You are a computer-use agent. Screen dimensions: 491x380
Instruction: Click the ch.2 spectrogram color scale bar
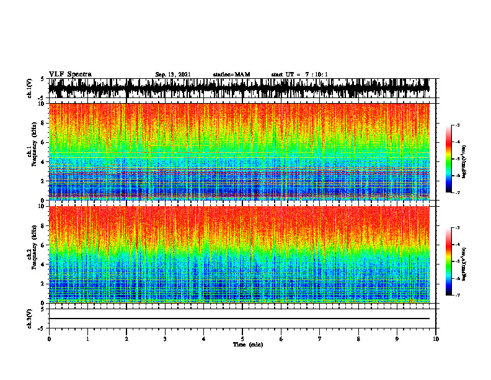point(448,261)
